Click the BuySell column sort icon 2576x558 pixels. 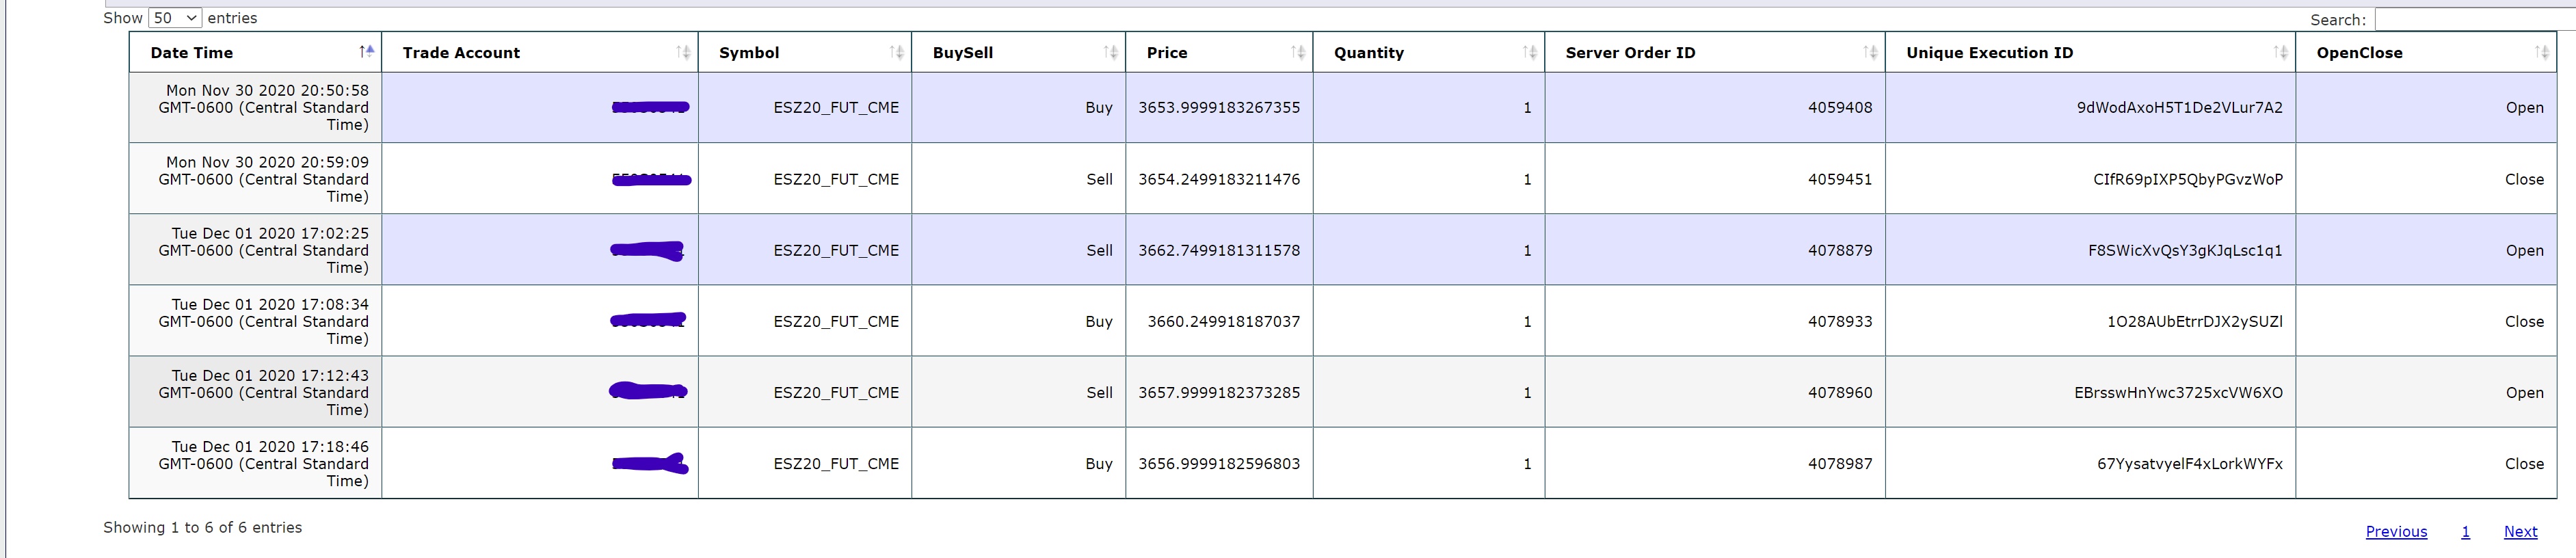click(x=1110, y=52)
